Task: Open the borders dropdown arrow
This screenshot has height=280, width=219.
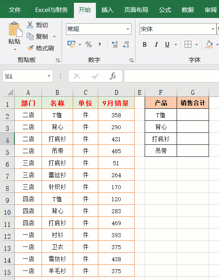Action: coord(197,44)
